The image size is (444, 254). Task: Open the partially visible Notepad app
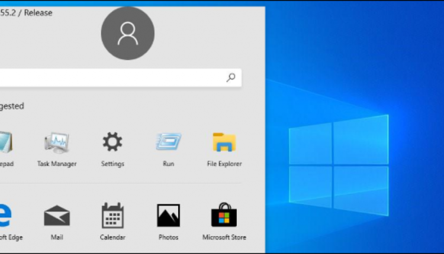coord(7,150)
